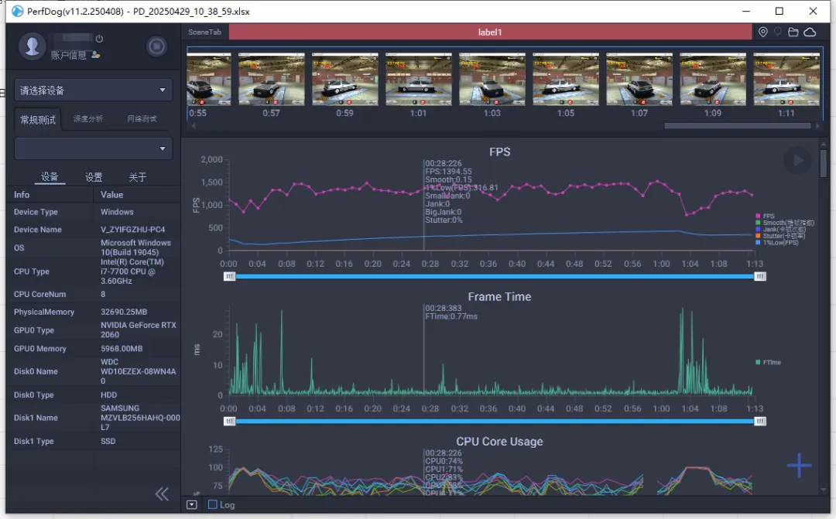The height and width of the screenshot is (519, 836).
Task: Click the CPU CoreNum row label
Action: point(40,294)
